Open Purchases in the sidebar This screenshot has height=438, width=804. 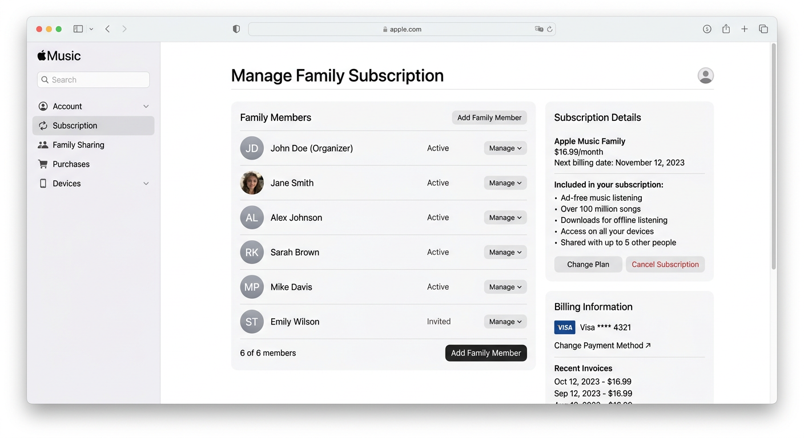[x=94, y=164]
